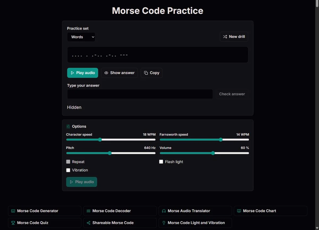Click the 18 WPM character speed value

pos(149,135)
